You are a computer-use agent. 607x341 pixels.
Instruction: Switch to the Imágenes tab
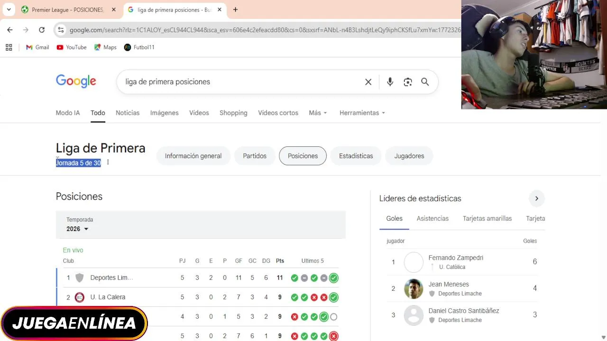165,113
